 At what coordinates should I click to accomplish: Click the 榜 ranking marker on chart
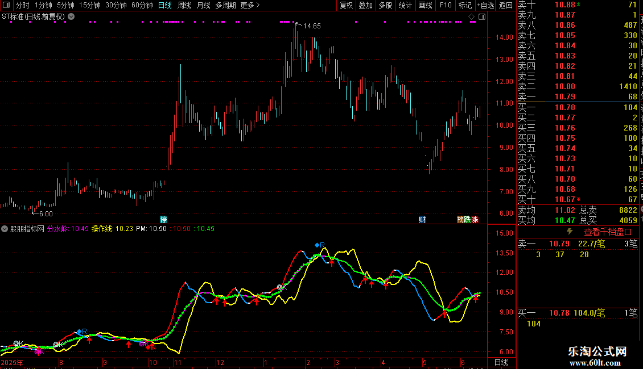click(460, 219)
